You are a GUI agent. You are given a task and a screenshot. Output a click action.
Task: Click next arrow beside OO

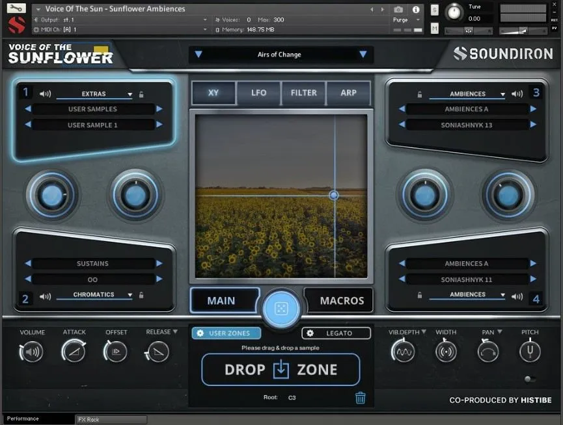tap(159, 279)
